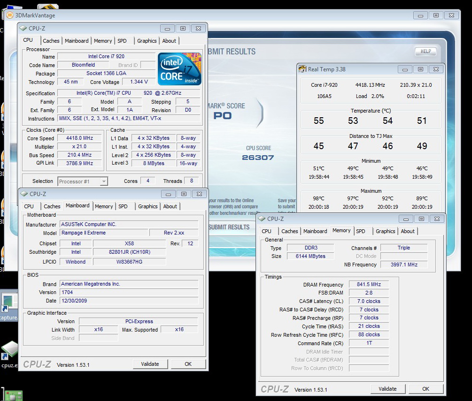The image size is (472, 401).
Task: Click the 3DMarkVantage title bar icon
Action: pyautogui.click(x=10, y=15)
